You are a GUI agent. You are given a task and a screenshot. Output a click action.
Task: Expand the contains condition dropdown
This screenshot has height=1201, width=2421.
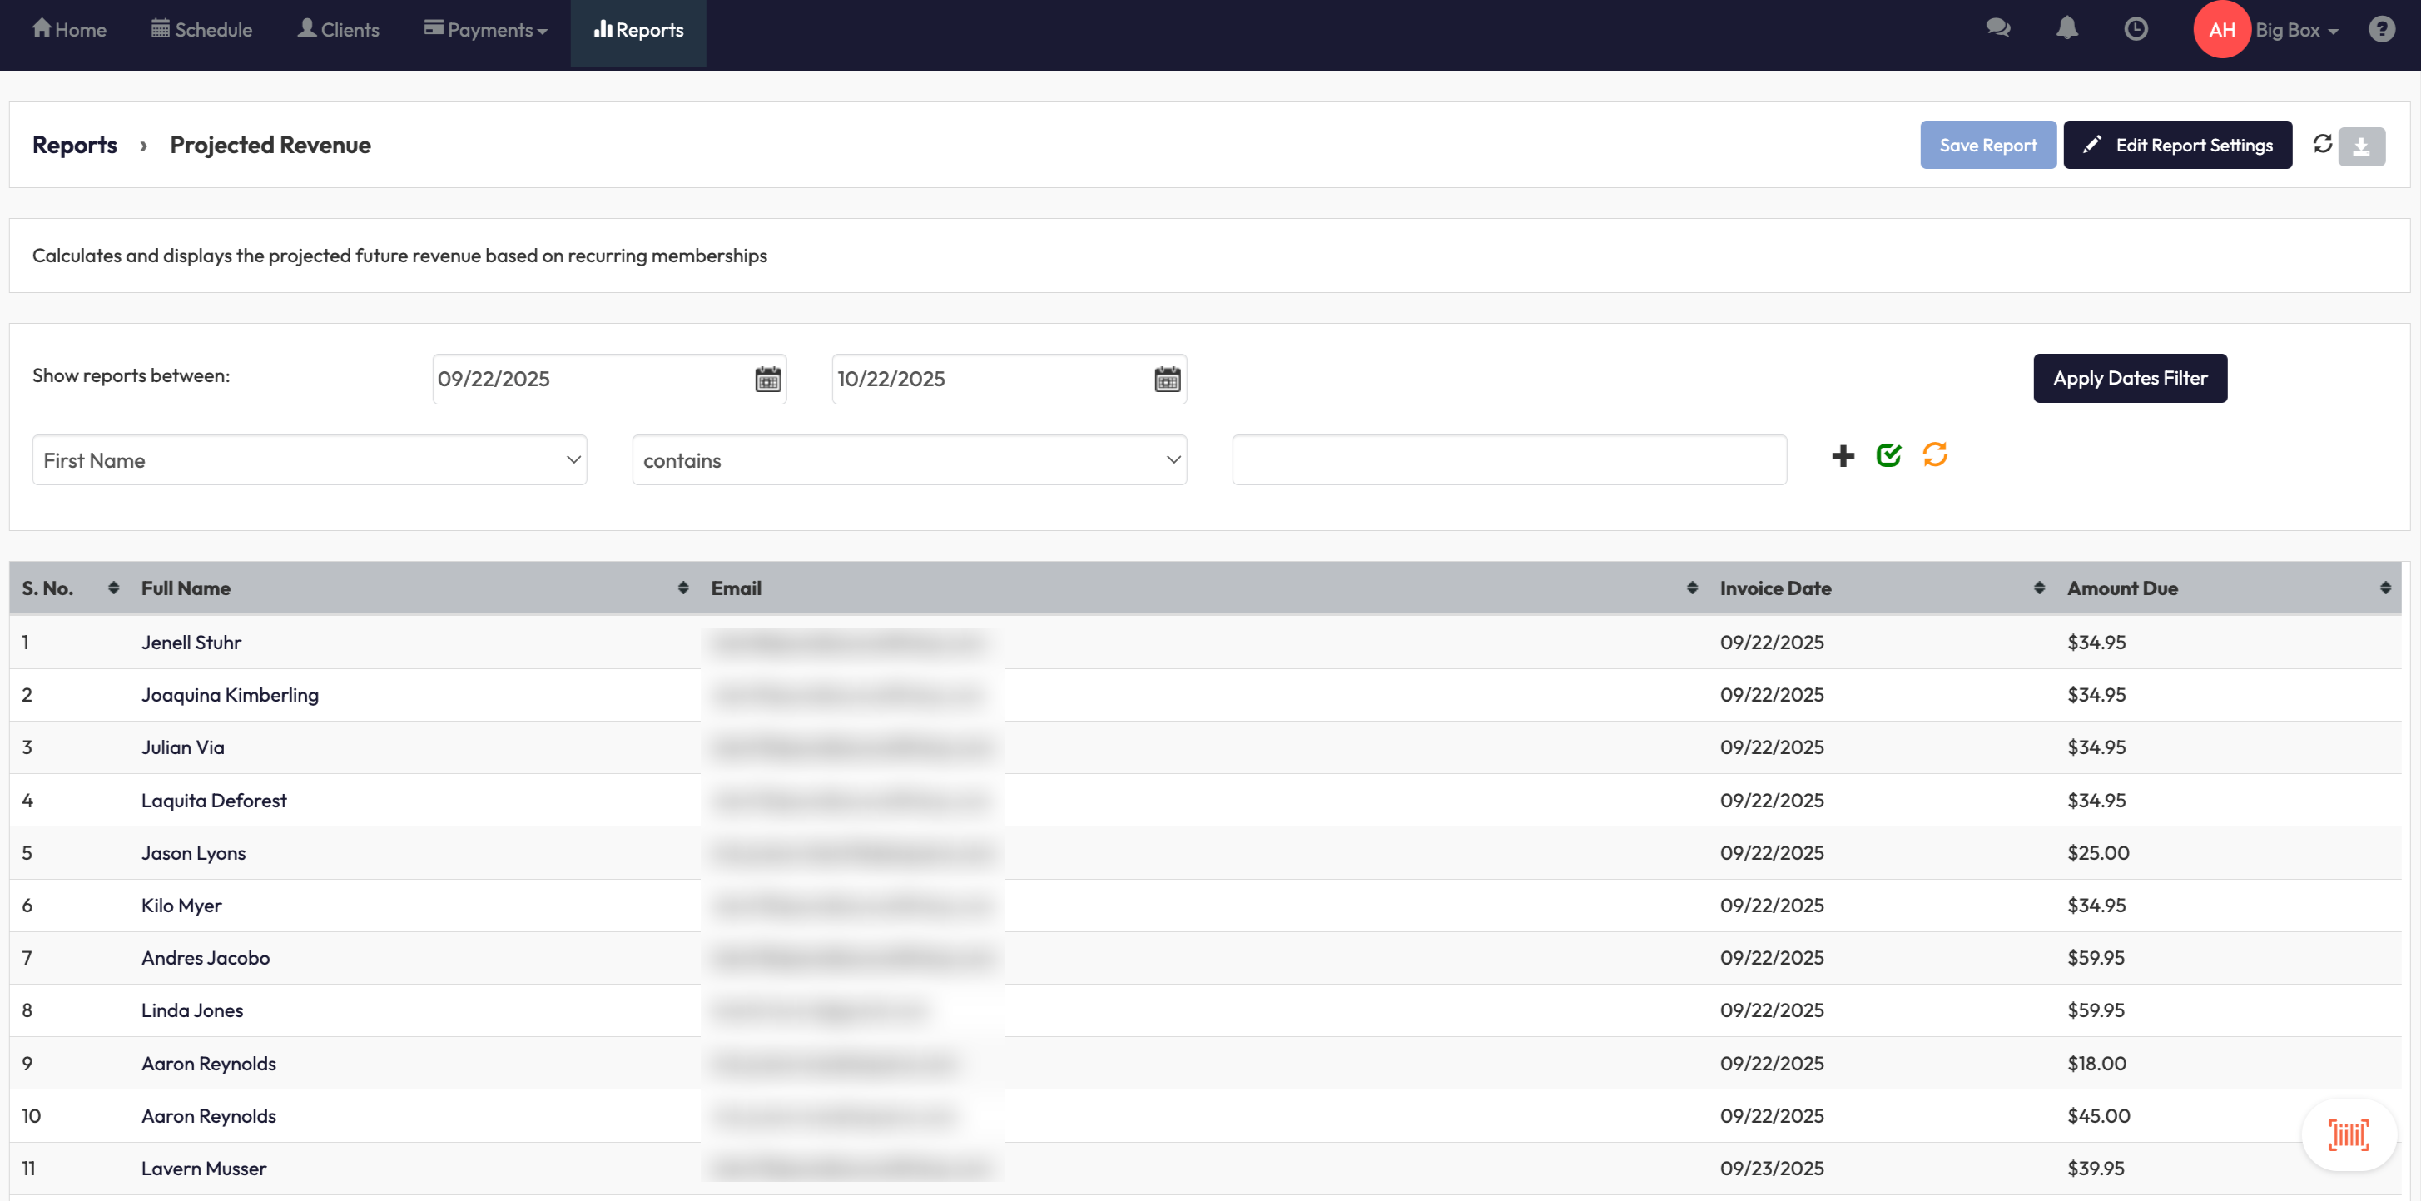(909, 460)
